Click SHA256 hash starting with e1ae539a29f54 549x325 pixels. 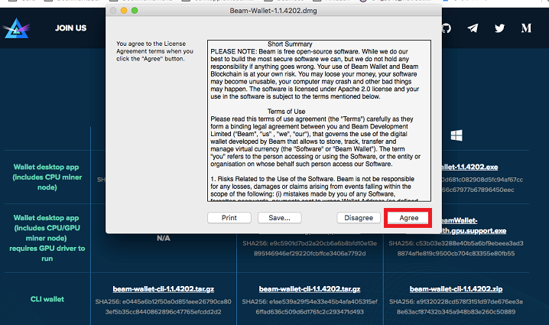(x=310, y=307)
